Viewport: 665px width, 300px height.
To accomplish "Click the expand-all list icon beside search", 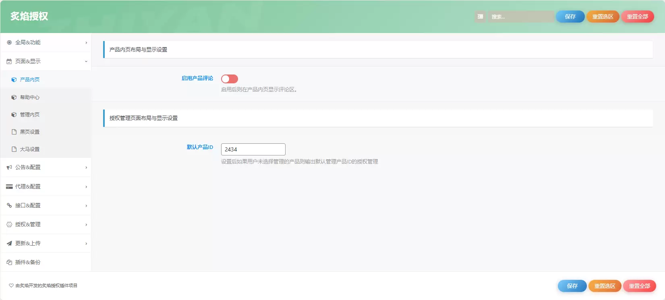I will [x=480, y=17].
